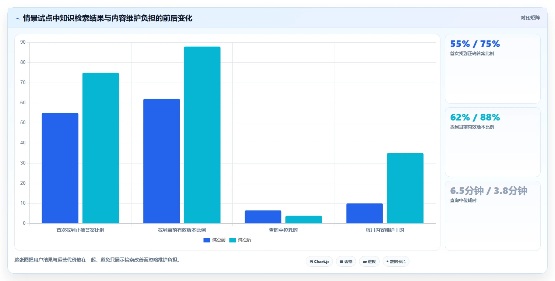The image size is (555, 281).
Task: Click the 试点后 bar for 每月内容维护工时
Action: point(405,188)
